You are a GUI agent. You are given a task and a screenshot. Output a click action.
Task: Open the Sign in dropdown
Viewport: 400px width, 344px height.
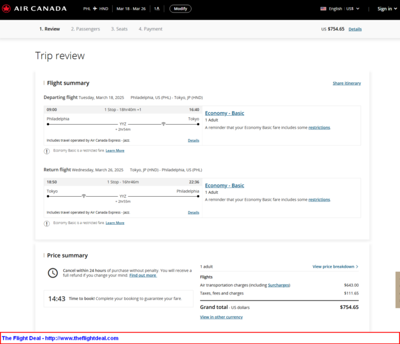point(387,9)
